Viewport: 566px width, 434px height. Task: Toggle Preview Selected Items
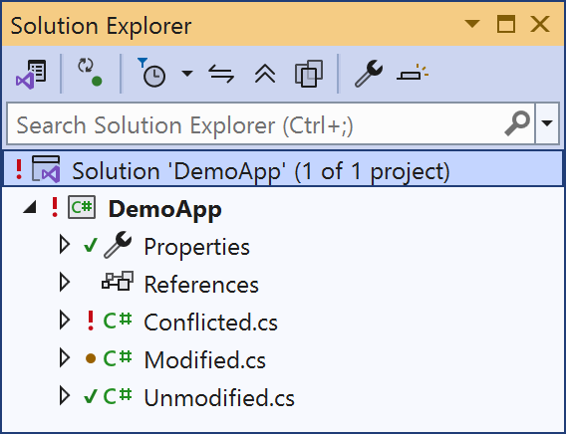(413, 73)
